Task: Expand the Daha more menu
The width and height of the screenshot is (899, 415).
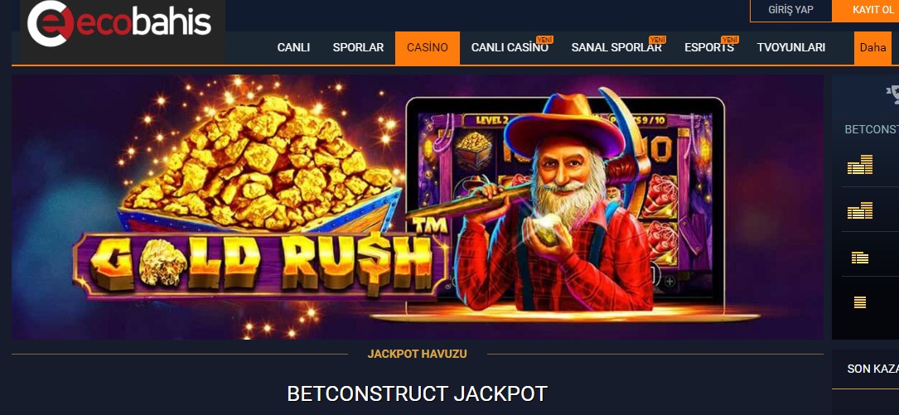Action: tap(872, 47)
